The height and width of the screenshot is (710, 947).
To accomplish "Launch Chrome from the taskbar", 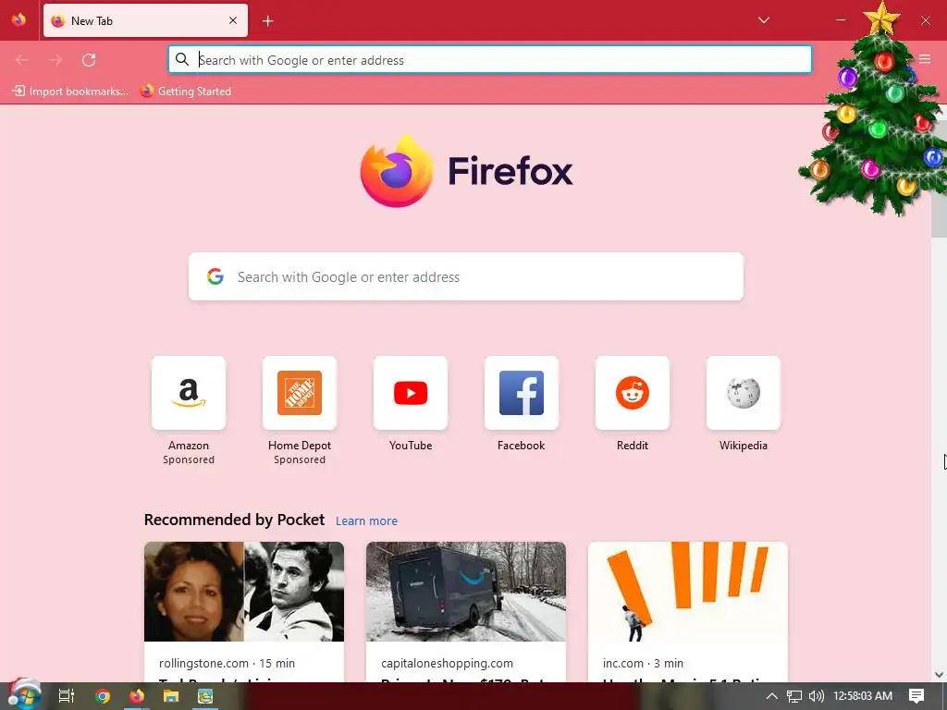I will tap(103, 696).
